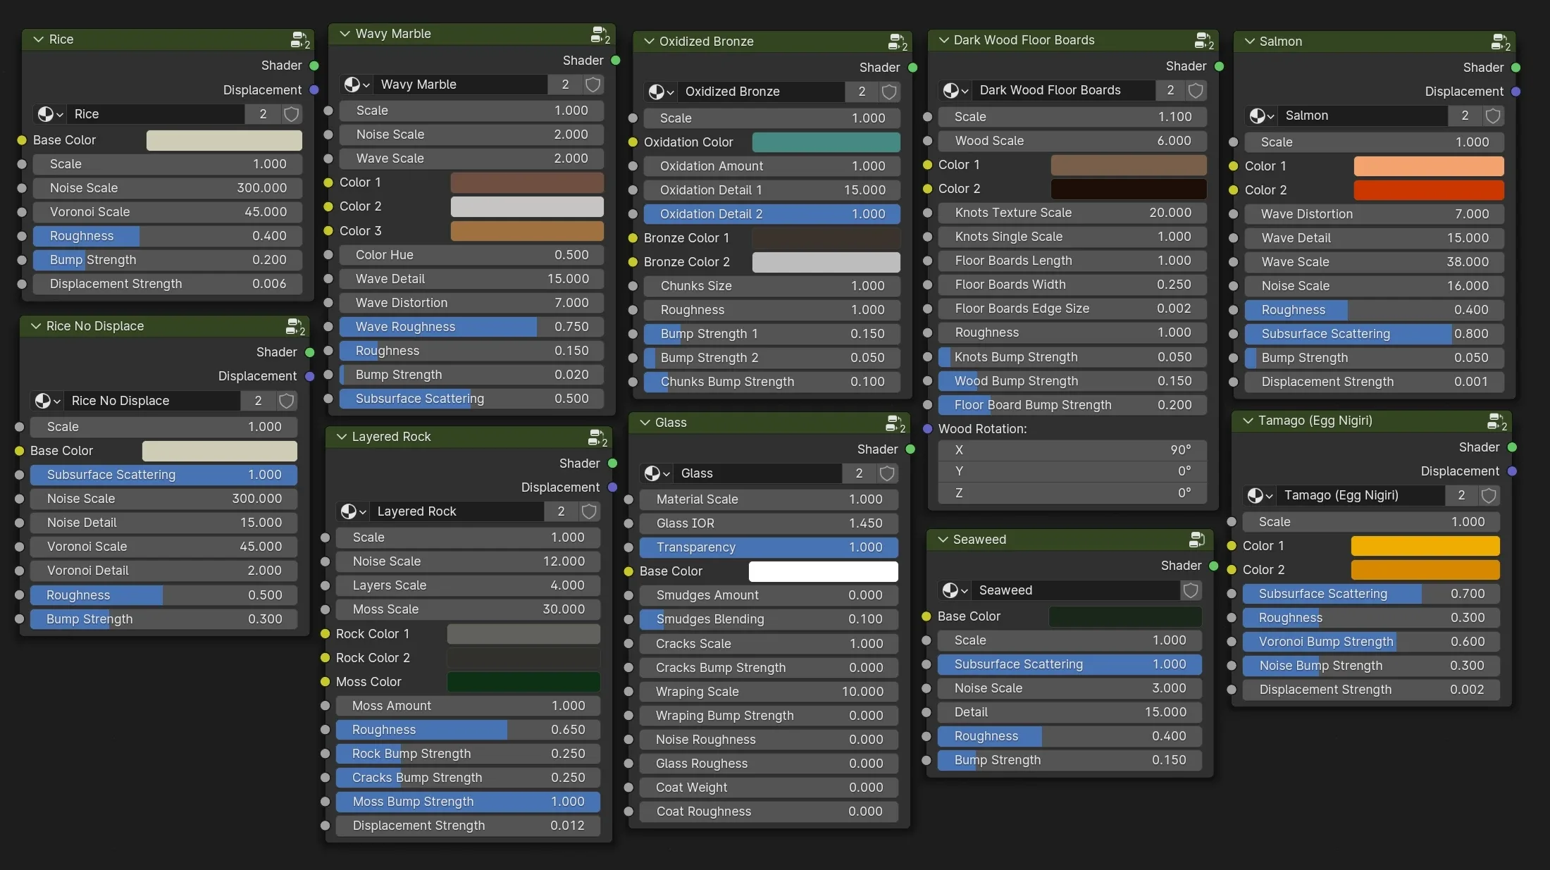Enable the fake user shield on Wavy Marble
Screen dimensions: 1550x870
(592, 85)
